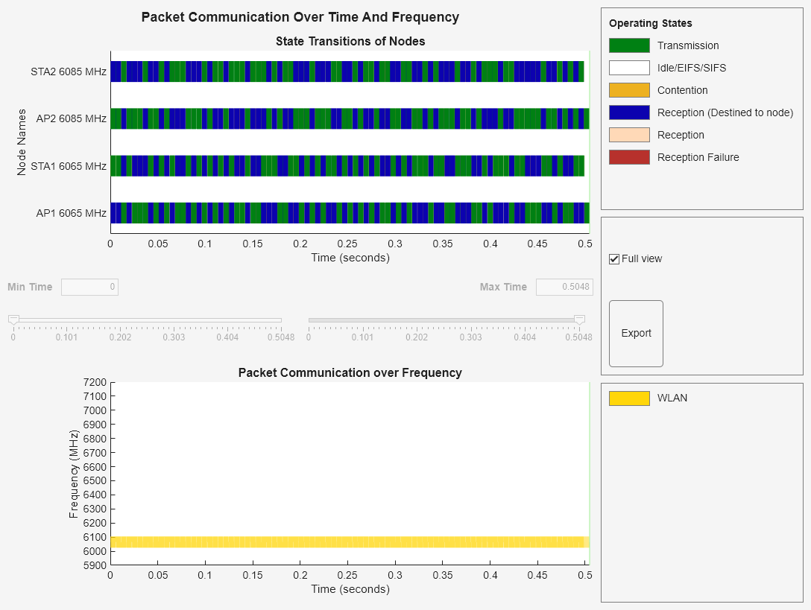Click the red Reception Failure legend swatch
Viewport: 811px width, 610px height.
coord(629,157)
